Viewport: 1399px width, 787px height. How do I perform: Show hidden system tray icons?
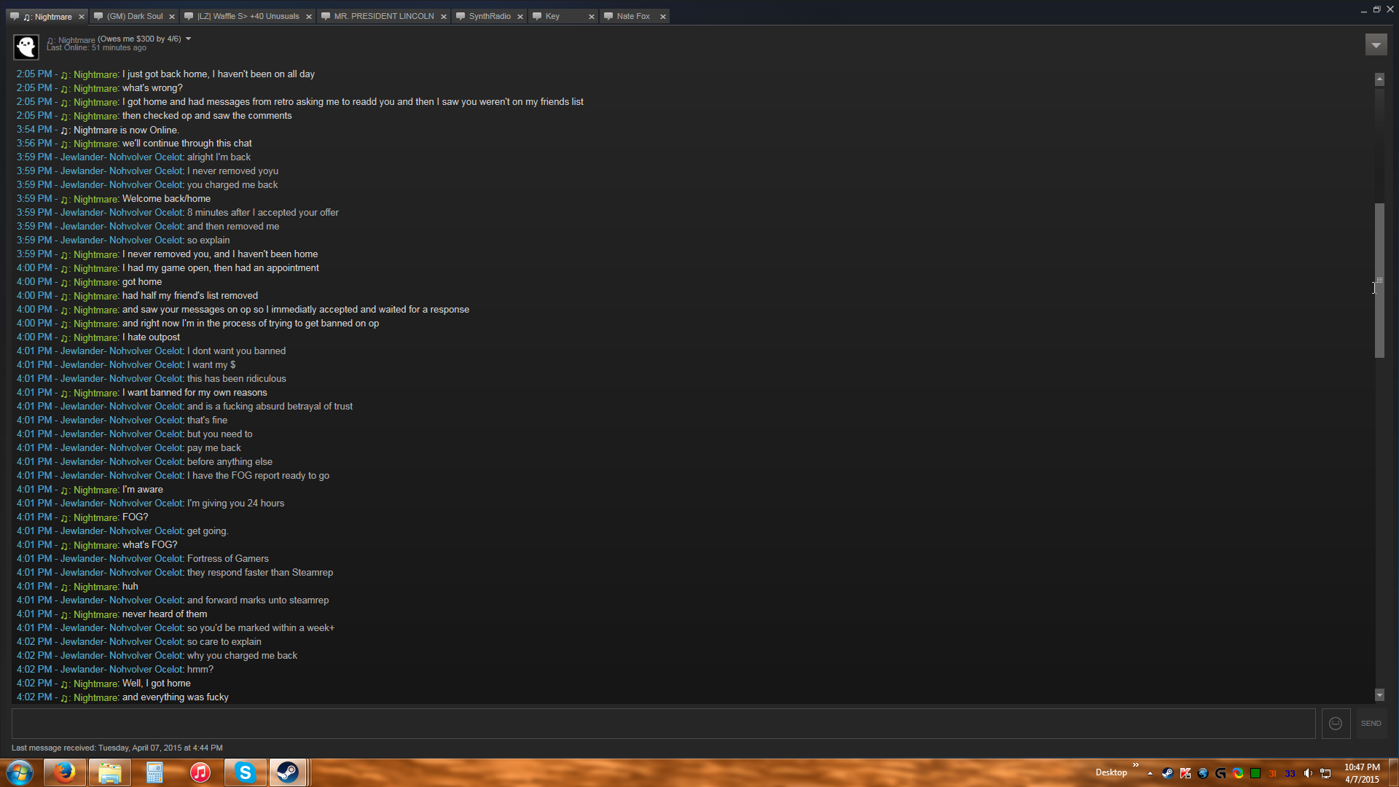[1150, 773]
